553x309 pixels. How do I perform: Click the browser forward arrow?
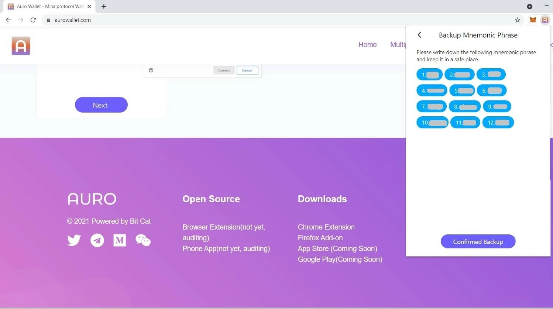21,20
